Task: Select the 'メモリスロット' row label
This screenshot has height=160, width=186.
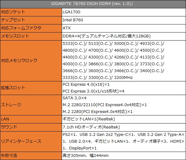Action: [x=15, y=36]
